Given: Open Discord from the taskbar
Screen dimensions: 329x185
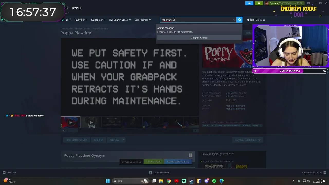Looking at the screenshot, I should tap(206, 181).
